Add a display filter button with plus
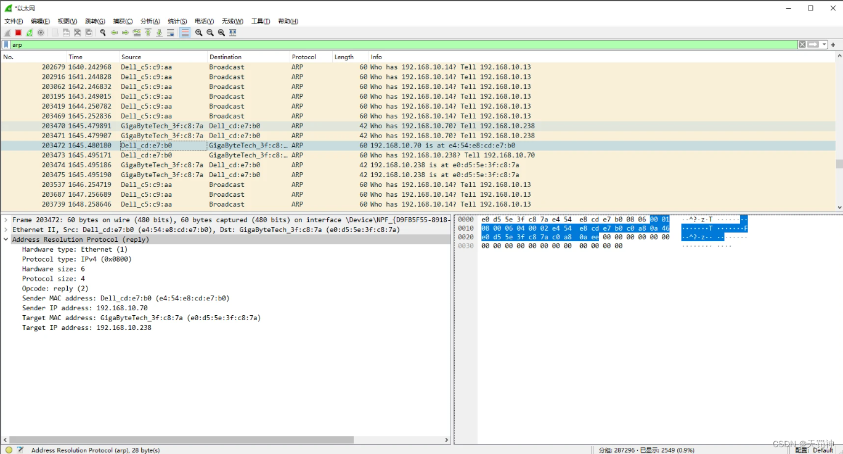The image size is (843, 454). [x=833, y=45]
